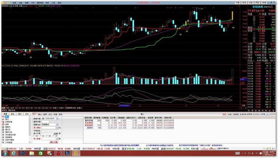The width and height of the screenshot is (278, 158).
Task: Open the 系統 menu in the top menu bar
Action: click(x=15, y=3)
